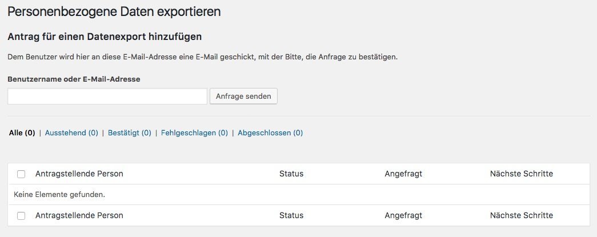Click the Benutzername oder E-Mail-Adresse input field
Image resolution: width=597 pixels, height=237 pixels.
click(x=107, y=97)
